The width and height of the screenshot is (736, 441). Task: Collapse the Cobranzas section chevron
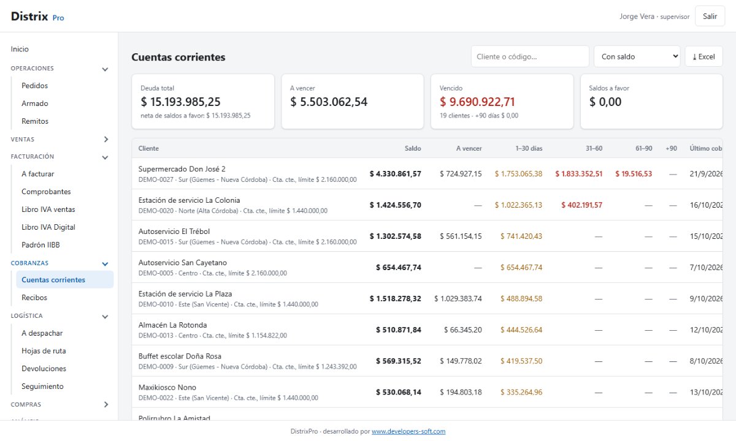tap(105, 264)
